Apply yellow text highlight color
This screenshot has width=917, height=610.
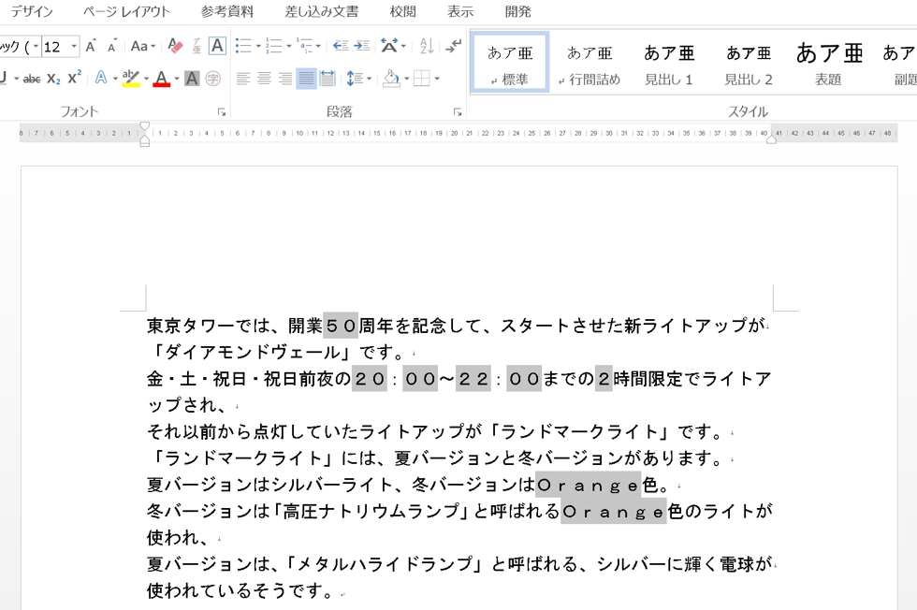pos(131,78)
